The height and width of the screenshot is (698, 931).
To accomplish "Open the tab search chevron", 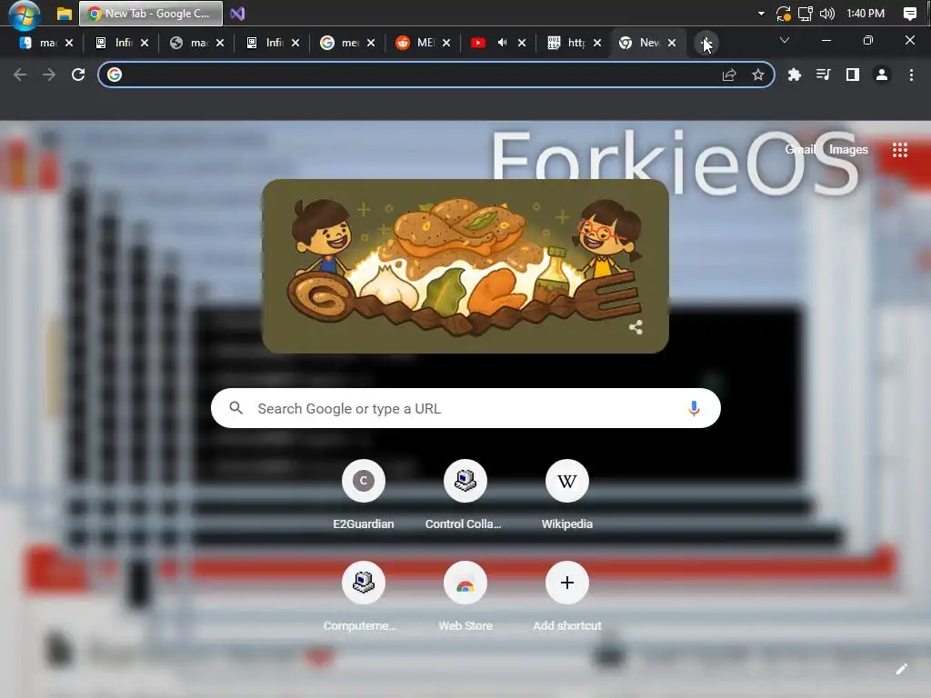I will [x=785, y=40].
